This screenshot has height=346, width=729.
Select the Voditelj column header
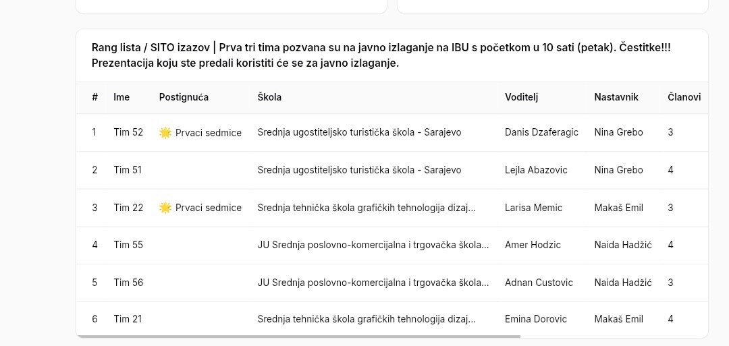click(x=521, y=97)
